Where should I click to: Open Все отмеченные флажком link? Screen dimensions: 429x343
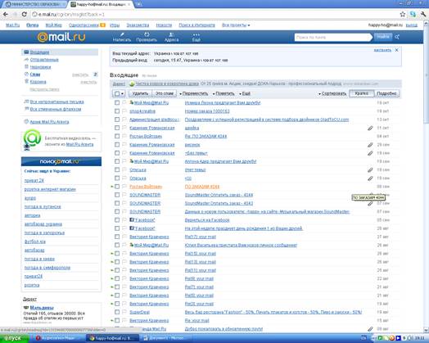click(x=56, y=109)
